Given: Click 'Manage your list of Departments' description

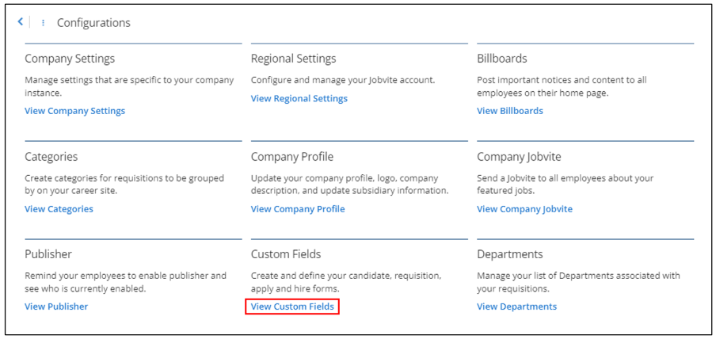Looking at the screenshot, I should [578, 282].
